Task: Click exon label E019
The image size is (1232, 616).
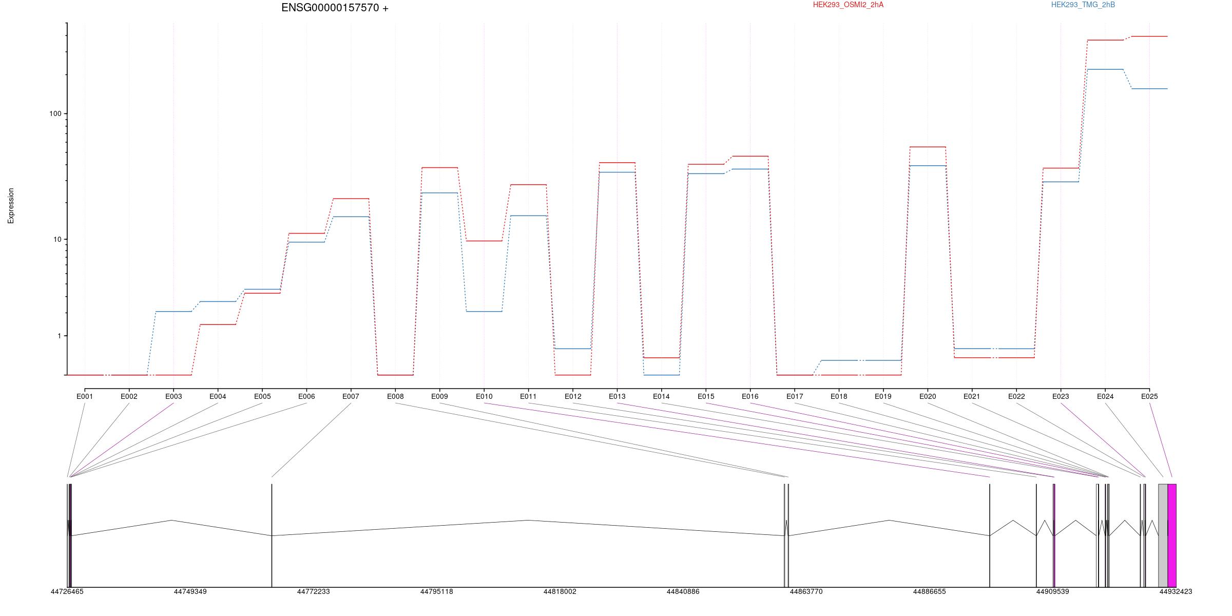Action: (x=883, y=396)
